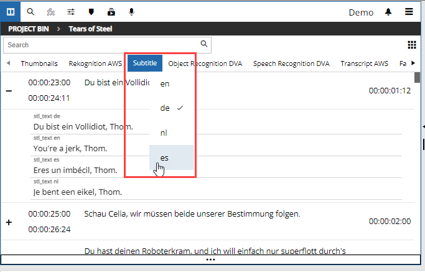Open the hamburger main menu
The height and width of the screenshot is (272, 425).
409,12
